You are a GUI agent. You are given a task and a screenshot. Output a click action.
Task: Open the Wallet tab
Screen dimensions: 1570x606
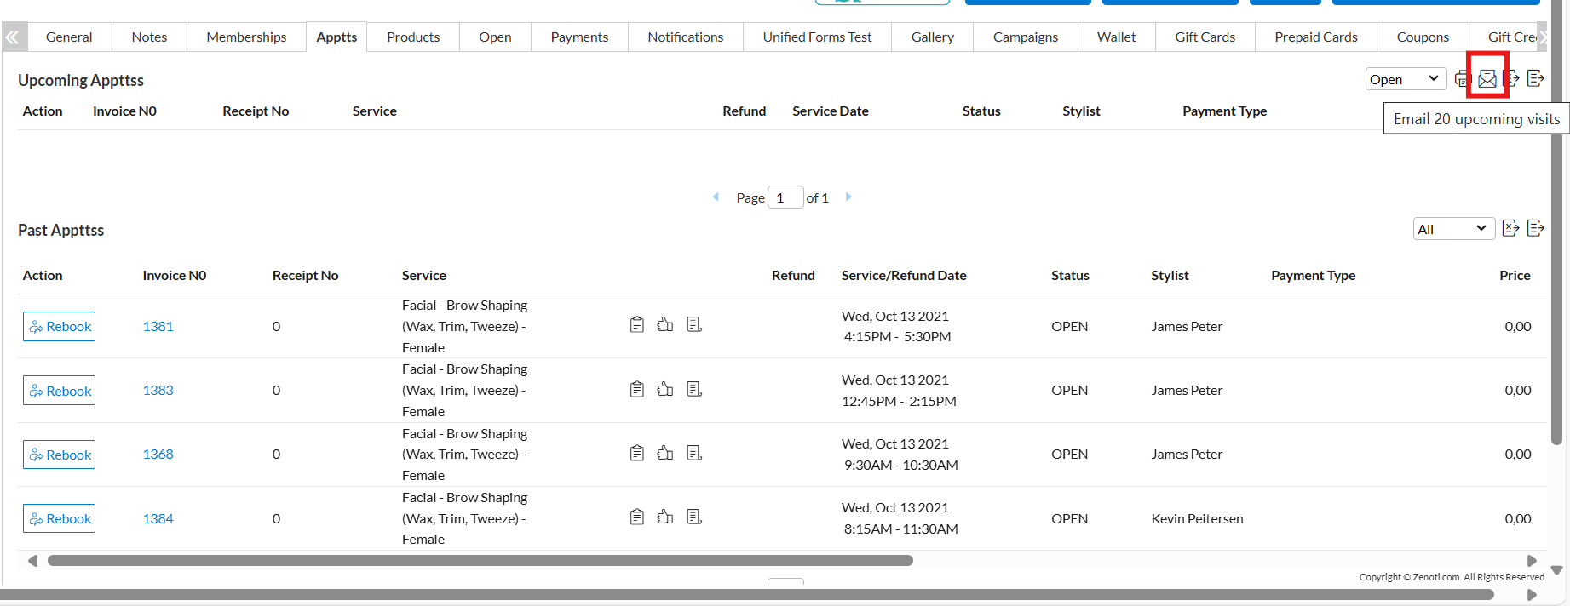pyautogui.click(x=1116, y=37)
